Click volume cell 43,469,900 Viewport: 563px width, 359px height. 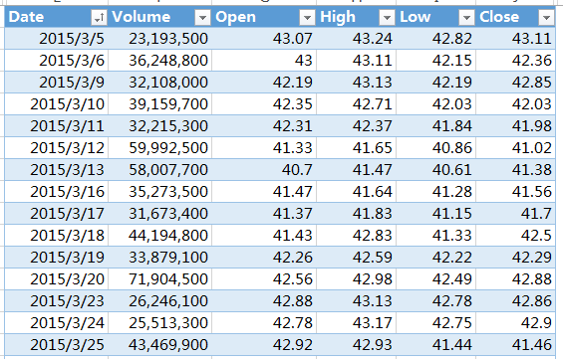coord(159,344)
